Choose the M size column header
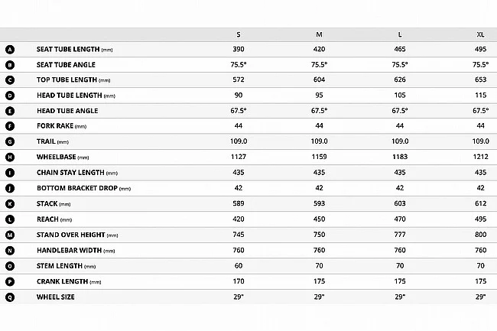The width and height of the screenshot is (497, 331). 319,34
